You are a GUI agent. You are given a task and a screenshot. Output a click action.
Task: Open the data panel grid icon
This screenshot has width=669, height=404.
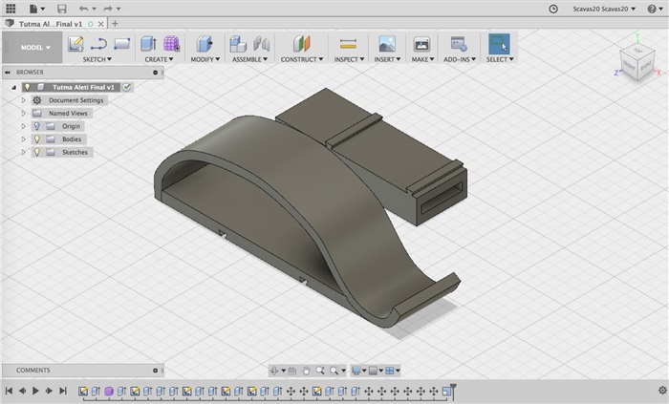coord(11,8)
